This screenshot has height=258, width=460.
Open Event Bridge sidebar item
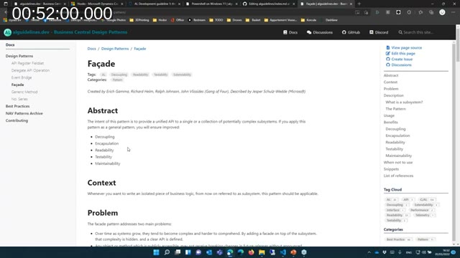22,77
